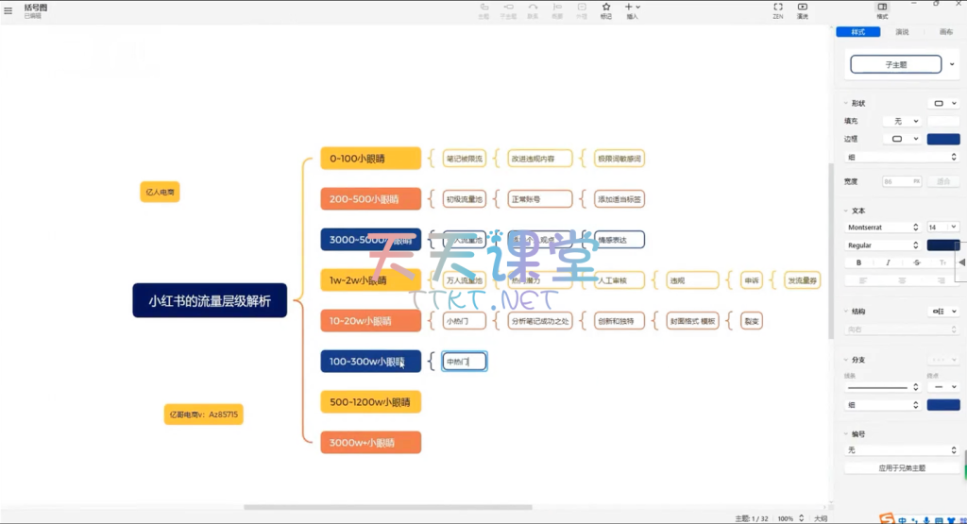
Task: Click the Sogou input method tray icon
Action: tap(887, 518)
